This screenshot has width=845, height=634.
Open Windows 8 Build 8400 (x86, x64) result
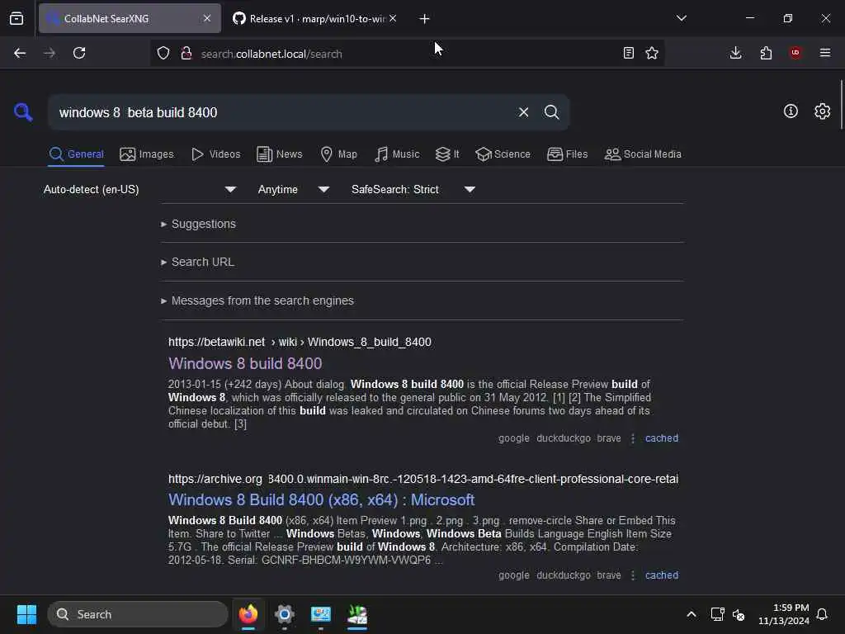[321, 499]
